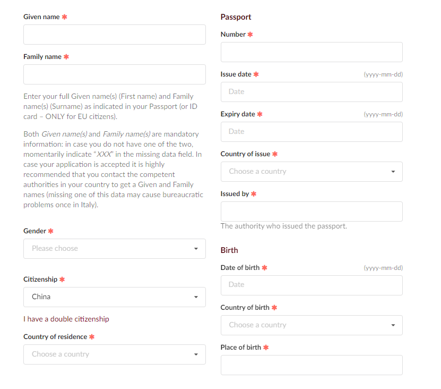The width and height of the screenshot is (441, 389).
Task: Click the Date of birth field
Action: tap(312, 285)
